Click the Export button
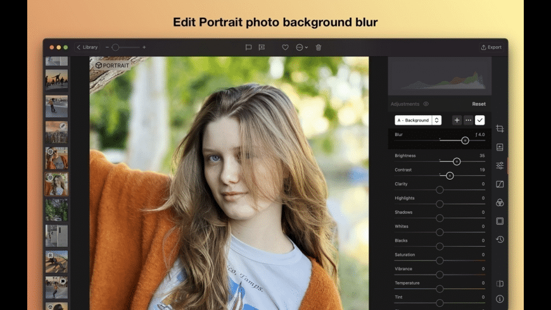Viewport: 551px width, 310px height. 491,47
